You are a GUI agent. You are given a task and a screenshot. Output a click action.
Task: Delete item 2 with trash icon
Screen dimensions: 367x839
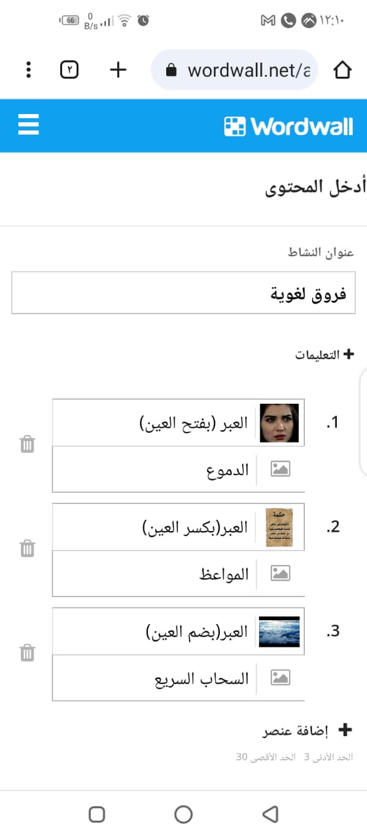coord(27,549)
